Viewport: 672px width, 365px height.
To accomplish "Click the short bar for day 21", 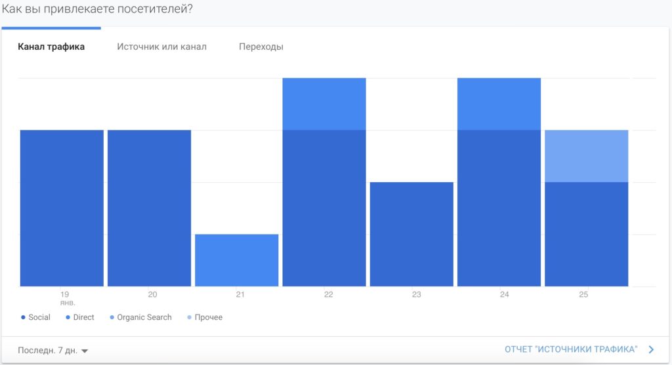I will (x=237, y=260).
